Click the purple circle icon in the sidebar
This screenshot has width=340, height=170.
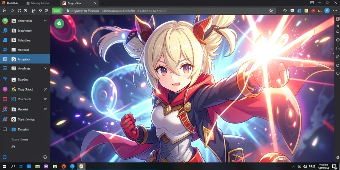[x=5, y=89]
